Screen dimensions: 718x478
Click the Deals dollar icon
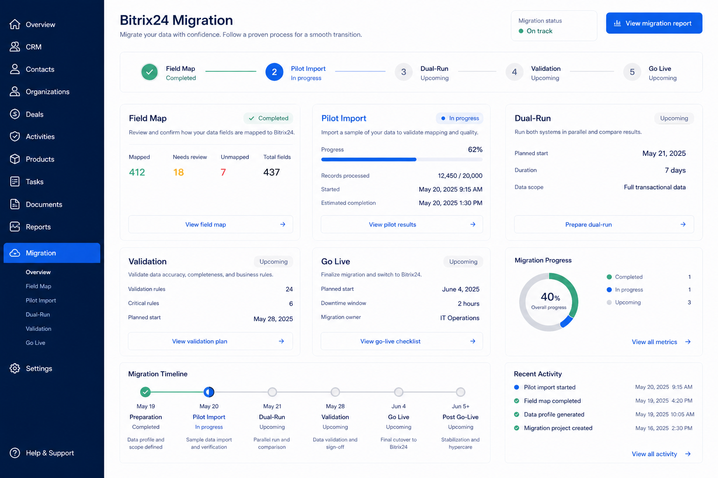[x=15, y=114]
